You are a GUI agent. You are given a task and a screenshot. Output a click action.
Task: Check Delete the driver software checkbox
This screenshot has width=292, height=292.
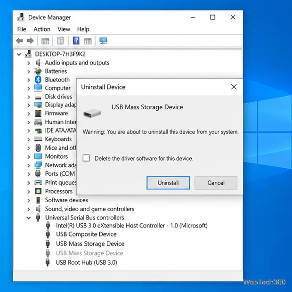pyautogui.click(x=86, y=158)
